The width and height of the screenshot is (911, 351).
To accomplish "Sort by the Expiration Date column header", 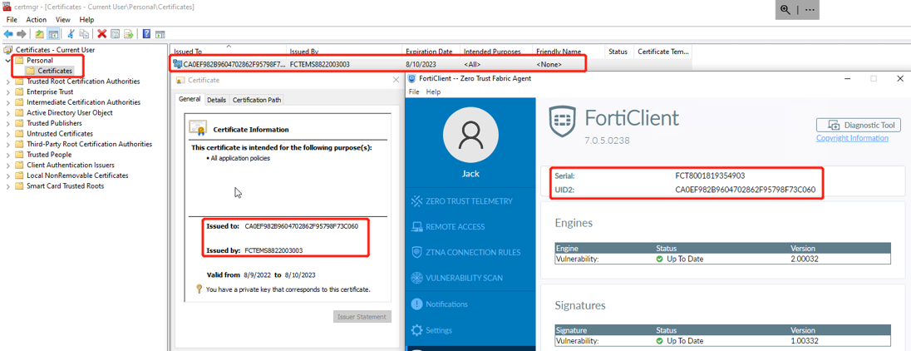I will (x=431, y=51).
